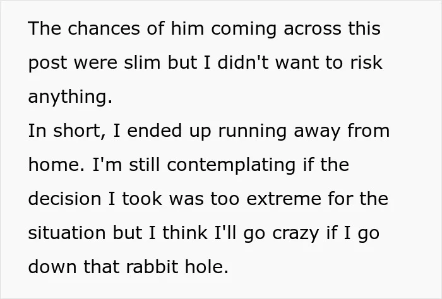Select the word "slim" in the text
Image resolution: width=442 pixels, height=299 pixels.
coord(142,62)
